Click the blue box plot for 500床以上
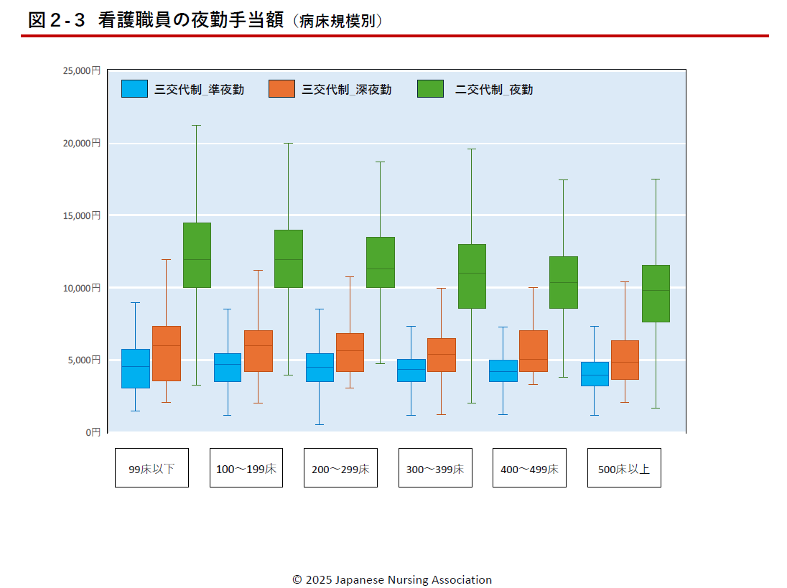Image resolution: width=787 pixels, height=588 pixels. click(x=595, y=373)
